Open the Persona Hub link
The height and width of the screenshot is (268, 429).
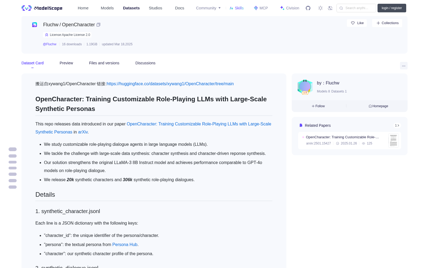[x=125, y=245]
